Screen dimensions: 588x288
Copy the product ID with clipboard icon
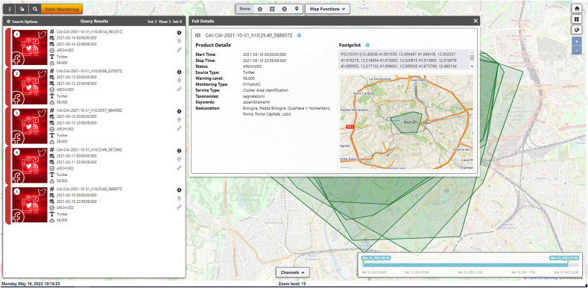coord(299,35)
